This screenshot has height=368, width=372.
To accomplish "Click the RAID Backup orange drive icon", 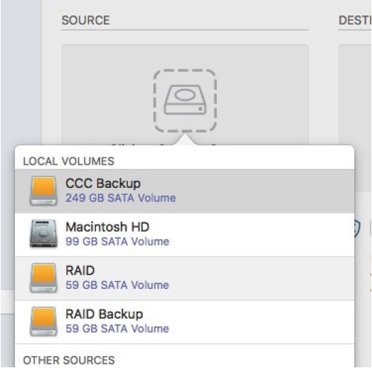I will point(44,321).
